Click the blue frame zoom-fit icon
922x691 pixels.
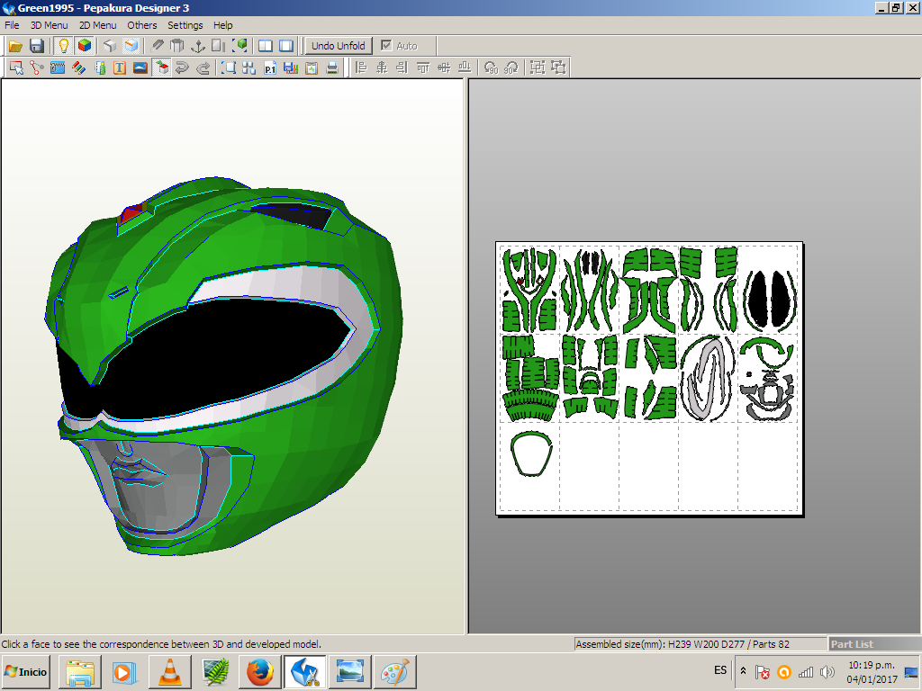tap(228, 67)
